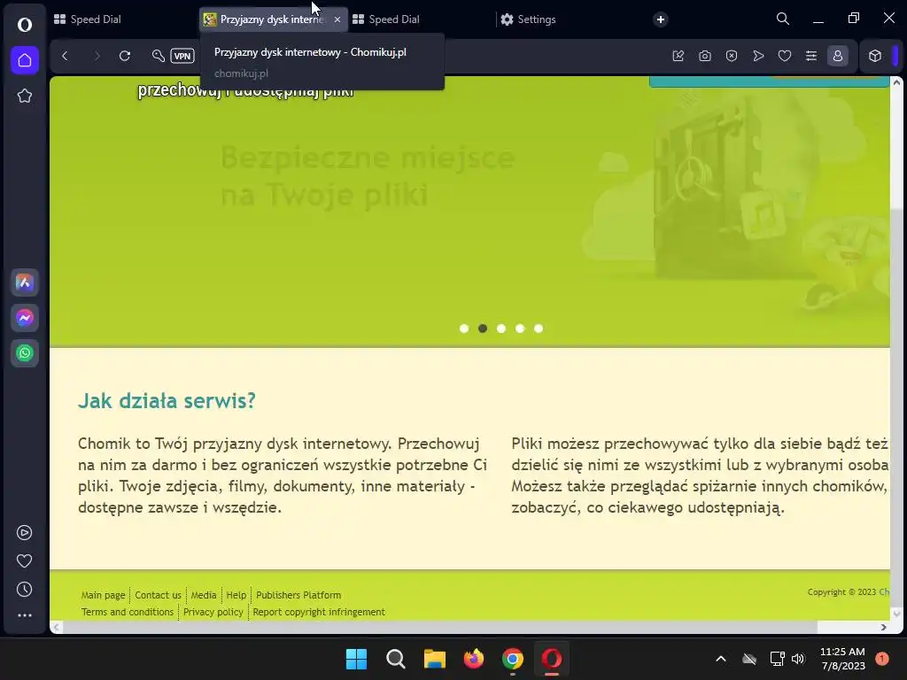
Task: Open the clock showing 11:25 AM
Action: coord(843,659)
